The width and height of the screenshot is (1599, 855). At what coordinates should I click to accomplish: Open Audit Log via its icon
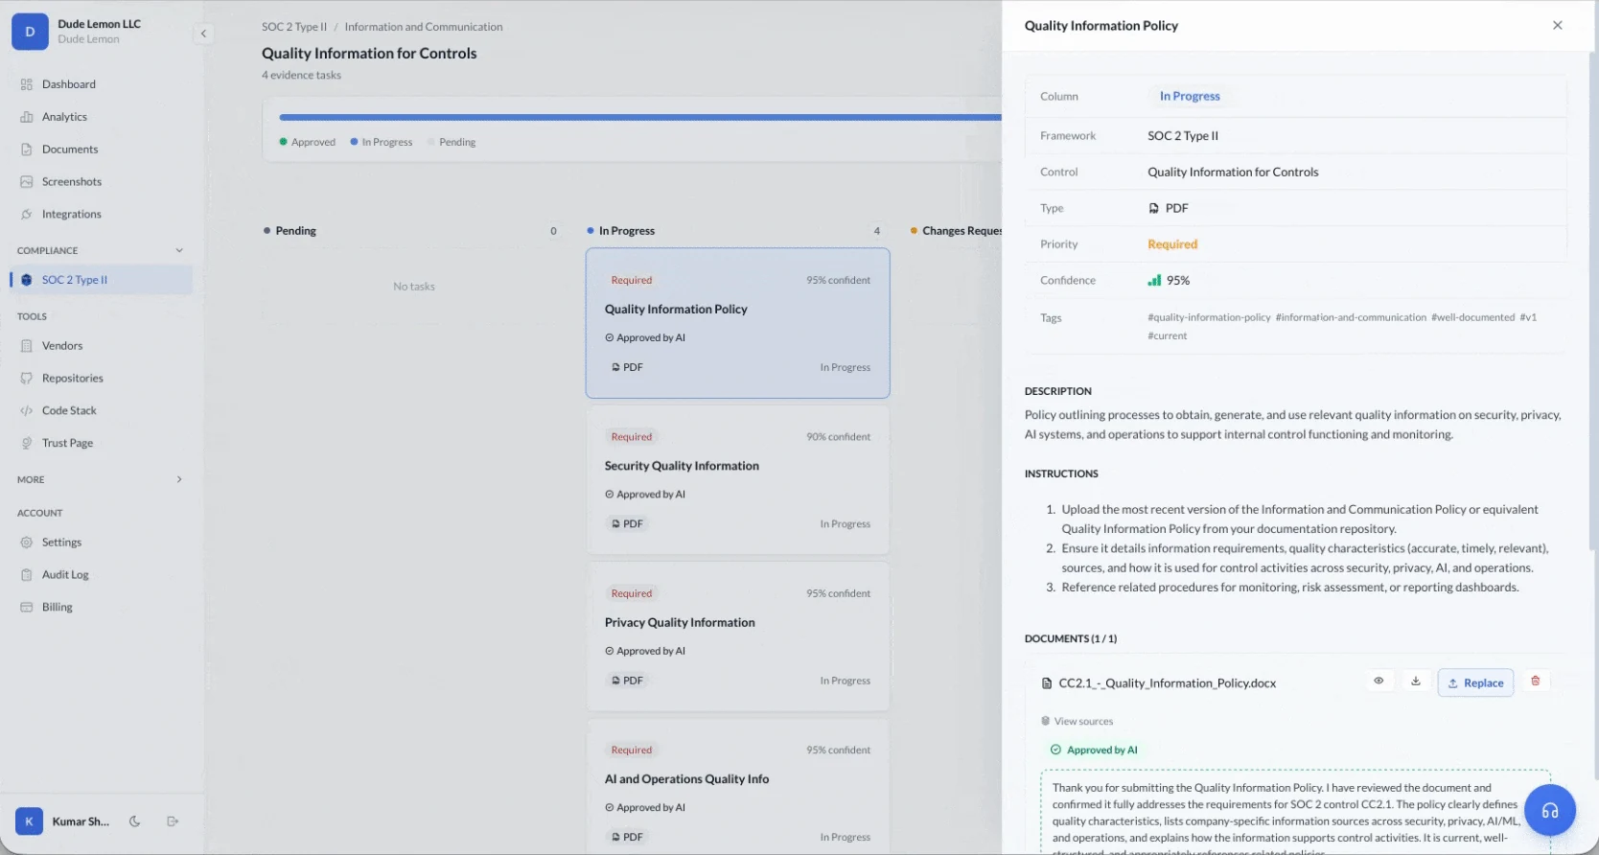27,575
